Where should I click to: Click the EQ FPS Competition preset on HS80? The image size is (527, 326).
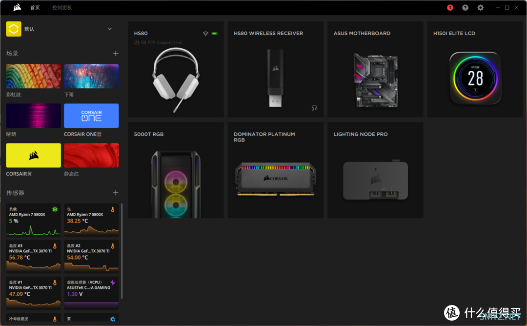(158, 42)
